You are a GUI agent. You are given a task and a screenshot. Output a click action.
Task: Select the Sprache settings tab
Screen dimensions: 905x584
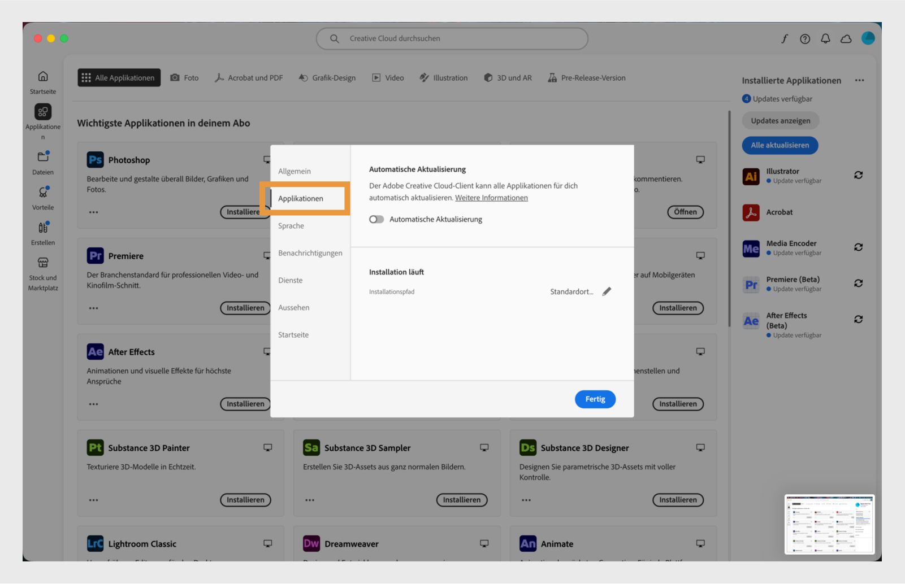coord(291,226)
